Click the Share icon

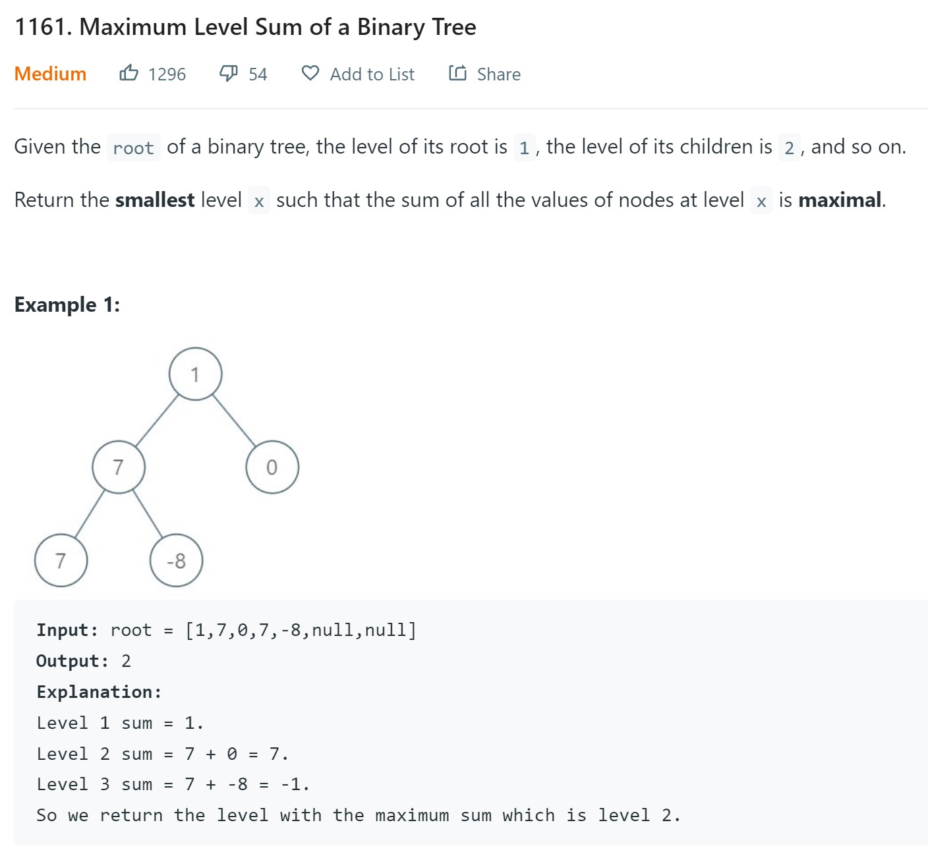[457, 73]
